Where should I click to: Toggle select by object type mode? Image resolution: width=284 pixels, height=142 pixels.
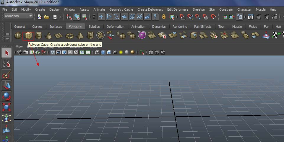[77, 17]
